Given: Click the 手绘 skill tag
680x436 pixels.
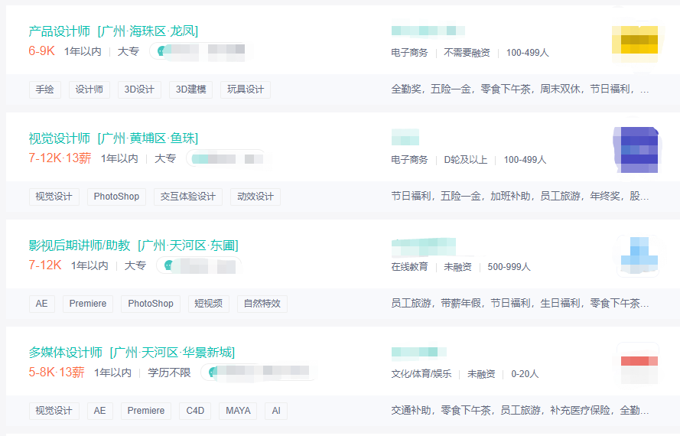Looking at the screenshot, I should tap(45, 89).
